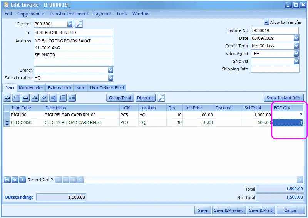Click the item search magnifier beside Discount

pyautogui.click(x=161, y=98)
